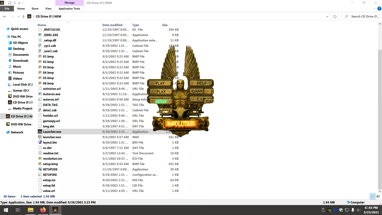Viewport: 382px width, 215px height.
Task: Sort files by the Date modified column header
Action: 112,25
